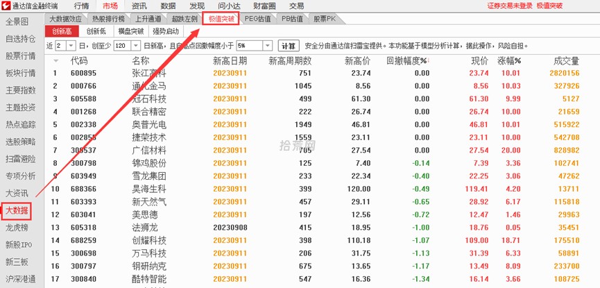
Task: Select the 市场 top menu tab
Action: [x=110, y=6]
